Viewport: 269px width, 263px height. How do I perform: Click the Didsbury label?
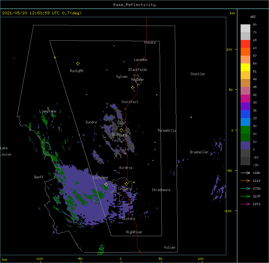point(120,135)
